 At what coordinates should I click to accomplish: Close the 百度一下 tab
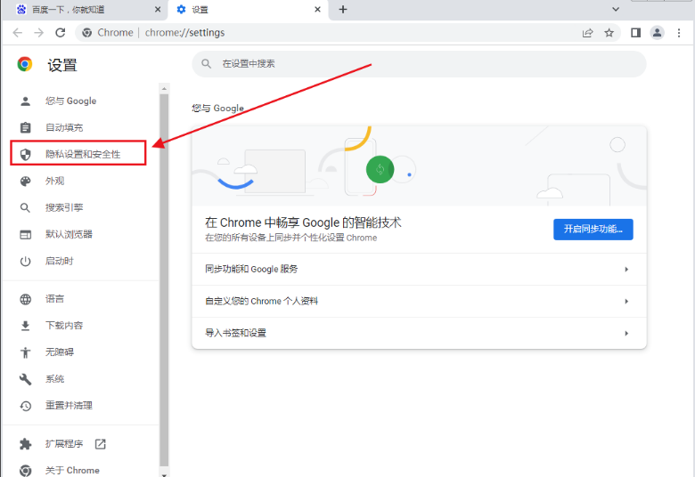pyautogui.click(x=158, y=9)
